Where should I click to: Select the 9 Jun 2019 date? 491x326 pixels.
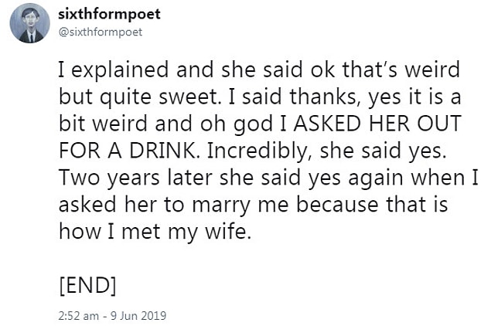coord(138,315)
